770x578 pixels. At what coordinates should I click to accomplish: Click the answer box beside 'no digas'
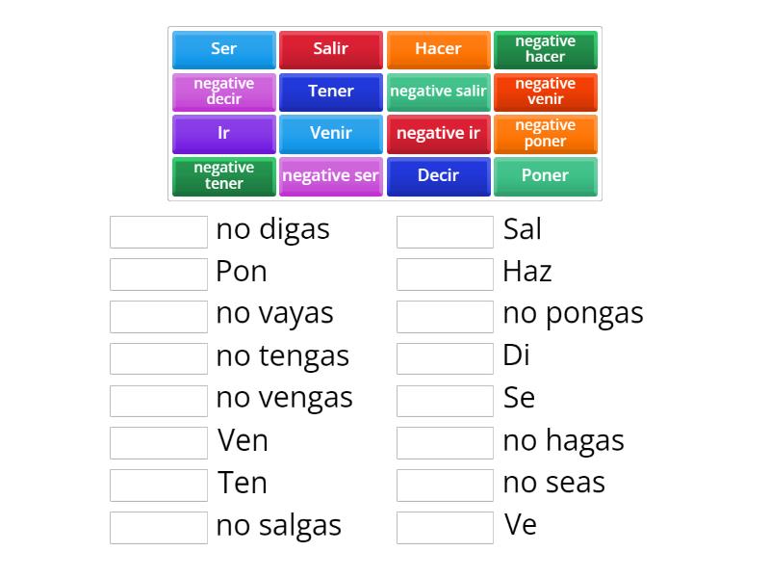(159, 231)
